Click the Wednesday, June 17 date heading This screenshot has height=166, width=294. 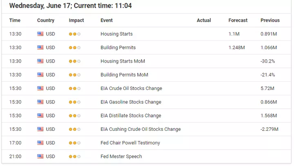40,6
